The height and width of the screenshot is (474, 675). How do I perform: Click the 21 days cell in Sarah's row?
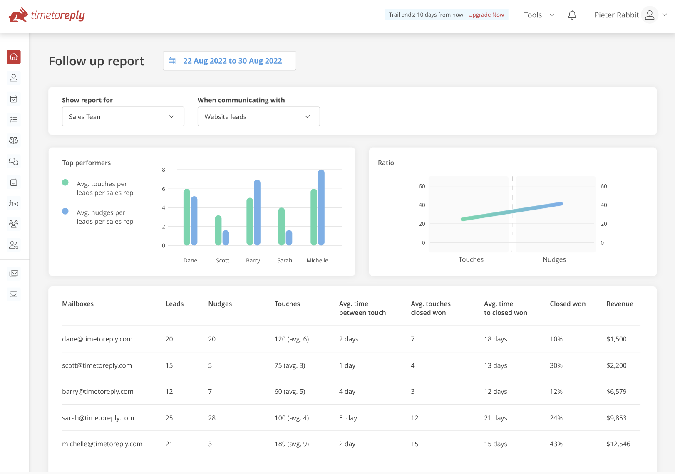[x=496, y=418]
